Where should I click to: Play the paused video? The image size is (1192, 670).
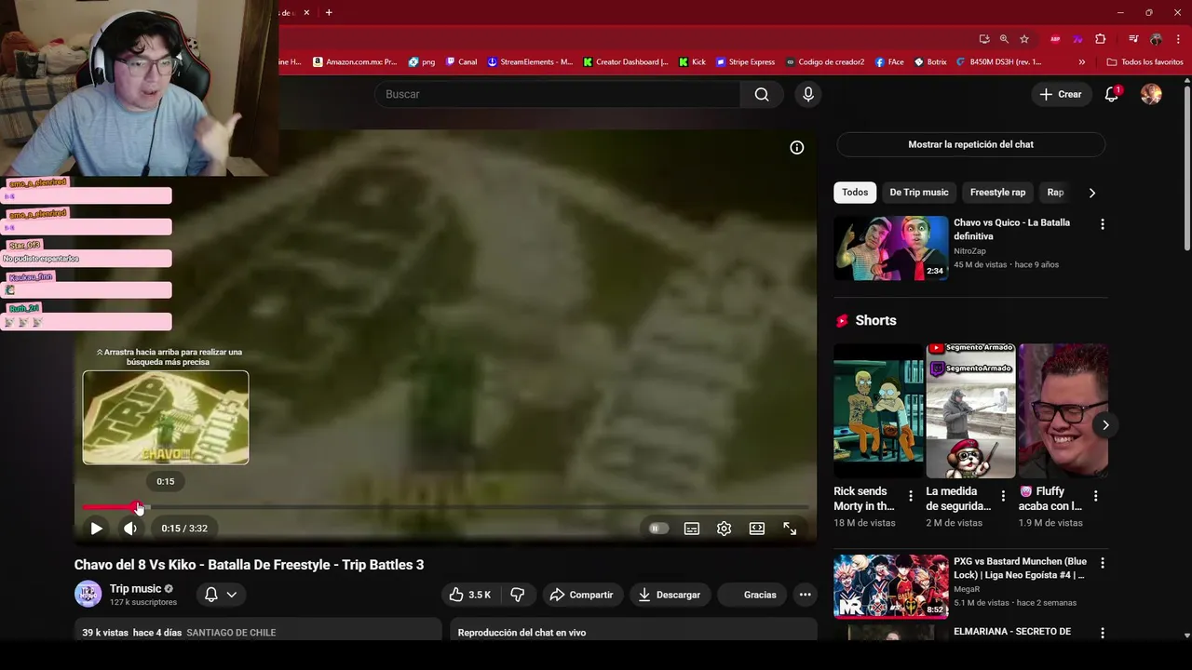[x=96, y=529]
